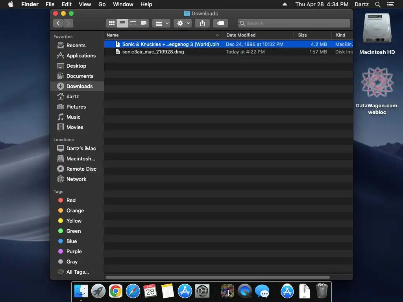403x302 pixels.
Task: Open the group-by arrangement dropdown
Action: tap(161, 23)
